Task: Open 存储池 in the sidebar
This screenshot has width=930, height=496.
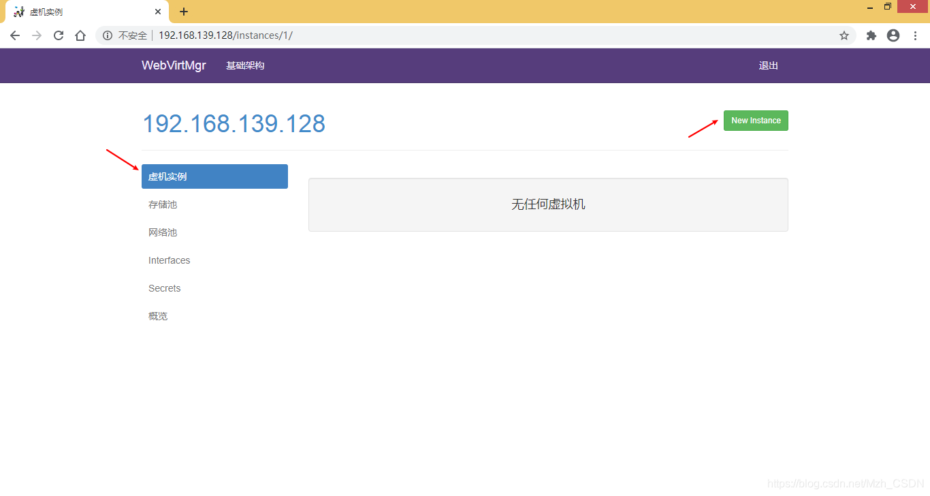Action: (214, 204)
